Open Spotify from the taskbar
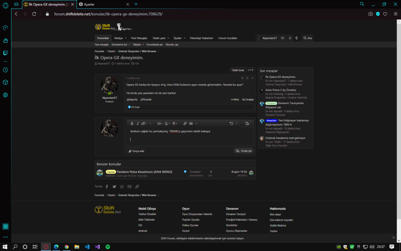This screenshot has height=251, width=401. pos(108,247)
